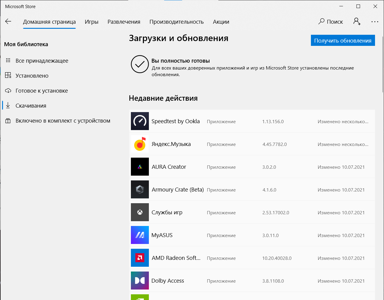Open the three-dots more menu

(375, 22)
